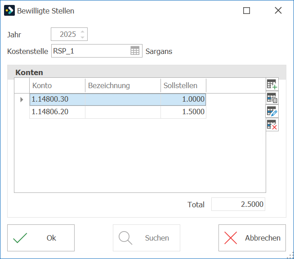Decrease the Jahr value with the down arrow
Image resolution: width=294 pixels, height=259 pixels.
click(83, 37)
